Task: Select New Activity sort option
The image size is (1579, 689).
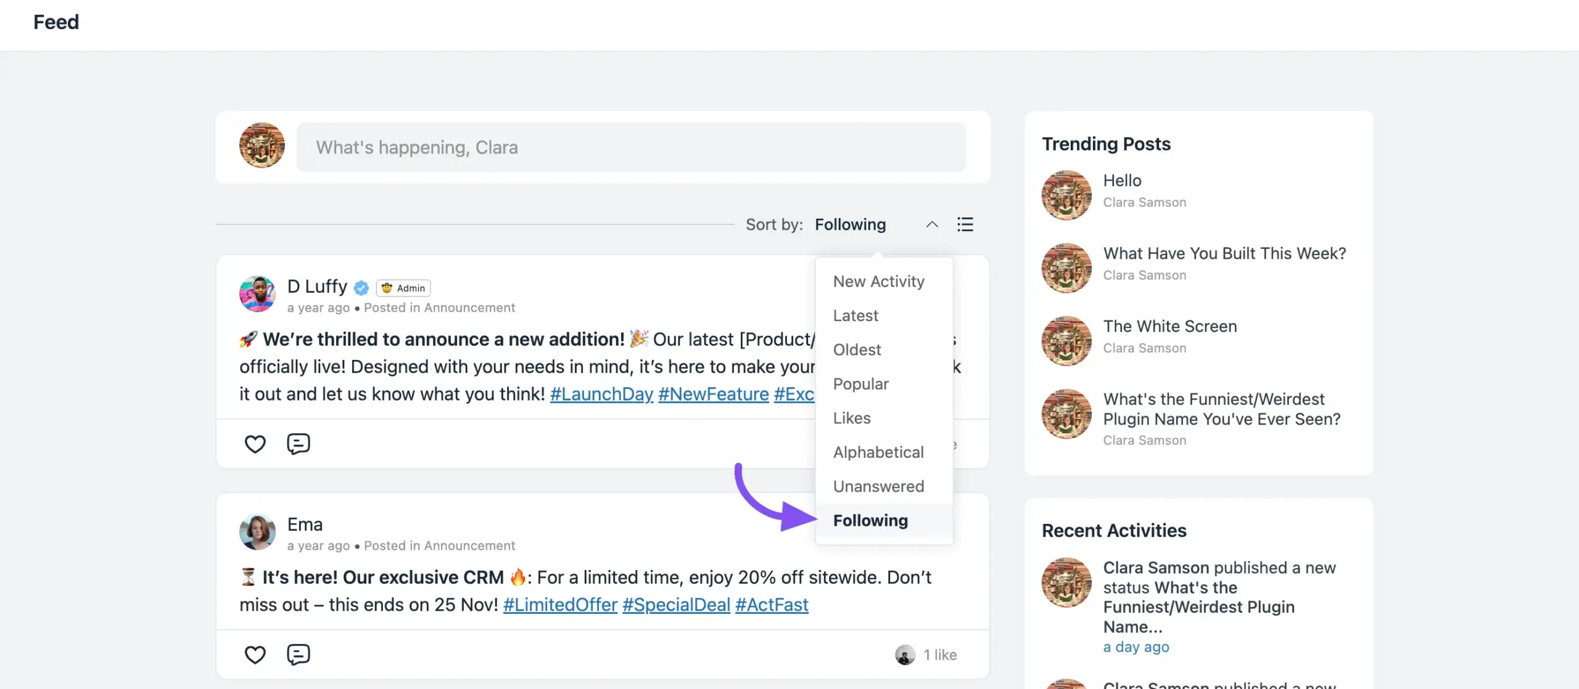Action: coord(878,282)
